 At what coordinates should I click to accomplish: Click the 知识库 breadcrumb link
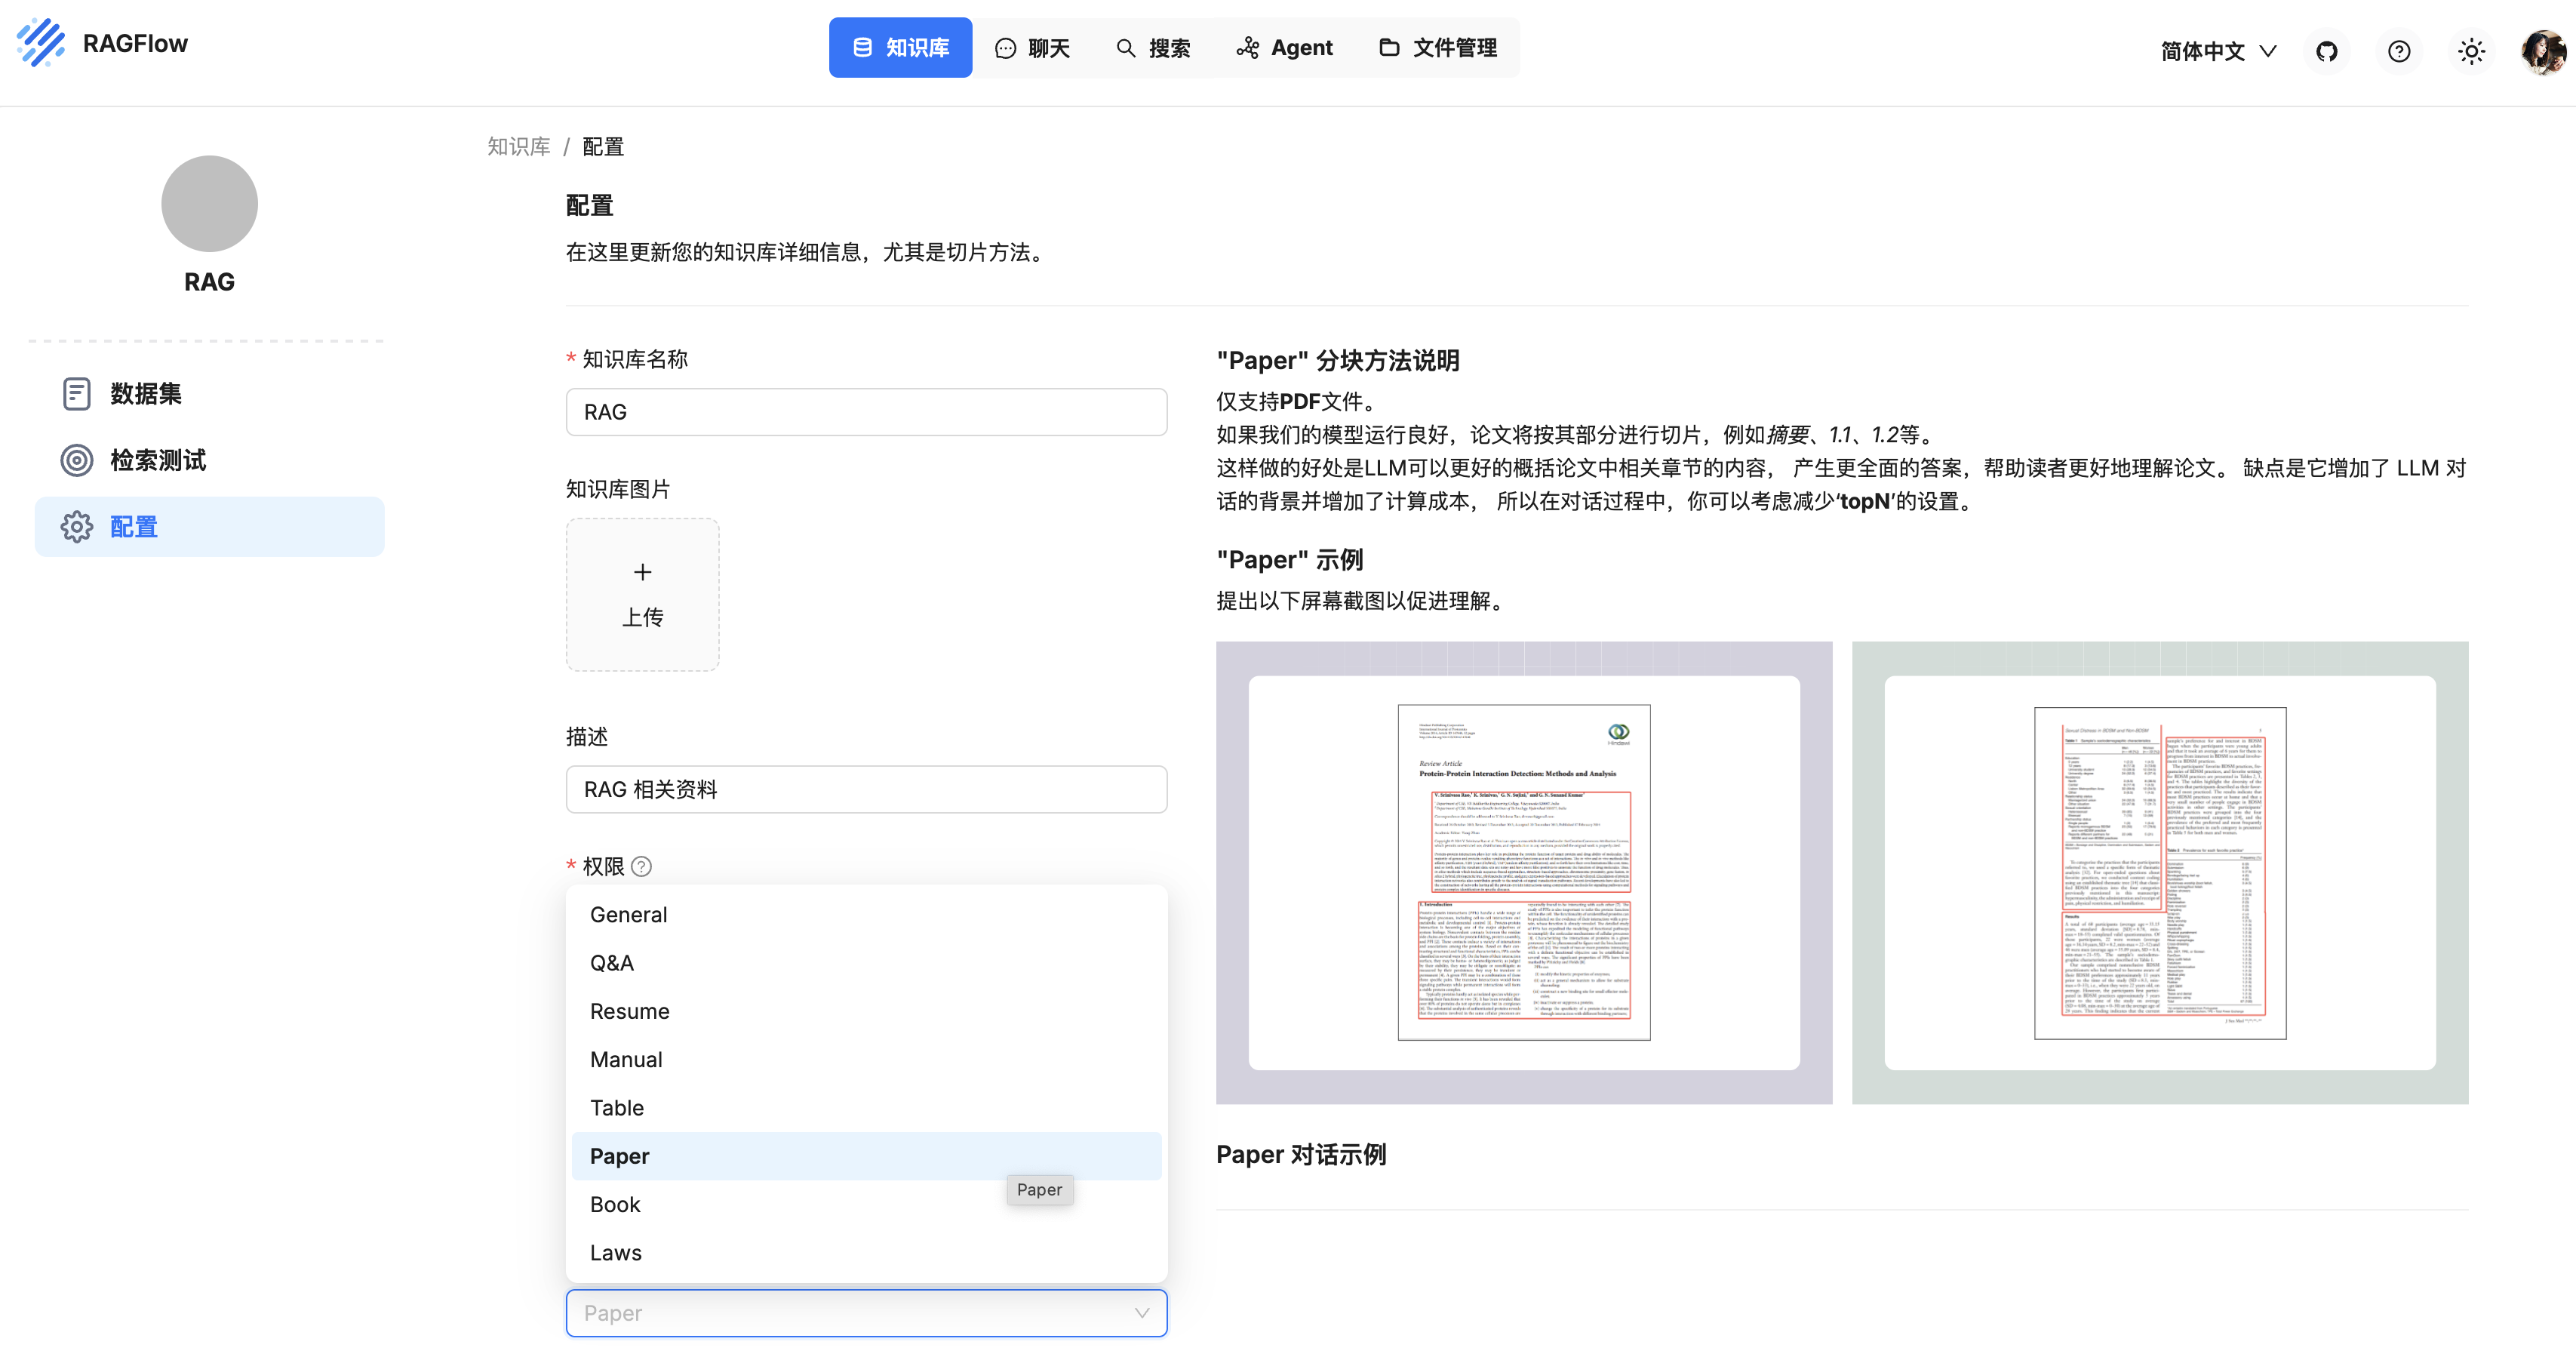[518, 147]
